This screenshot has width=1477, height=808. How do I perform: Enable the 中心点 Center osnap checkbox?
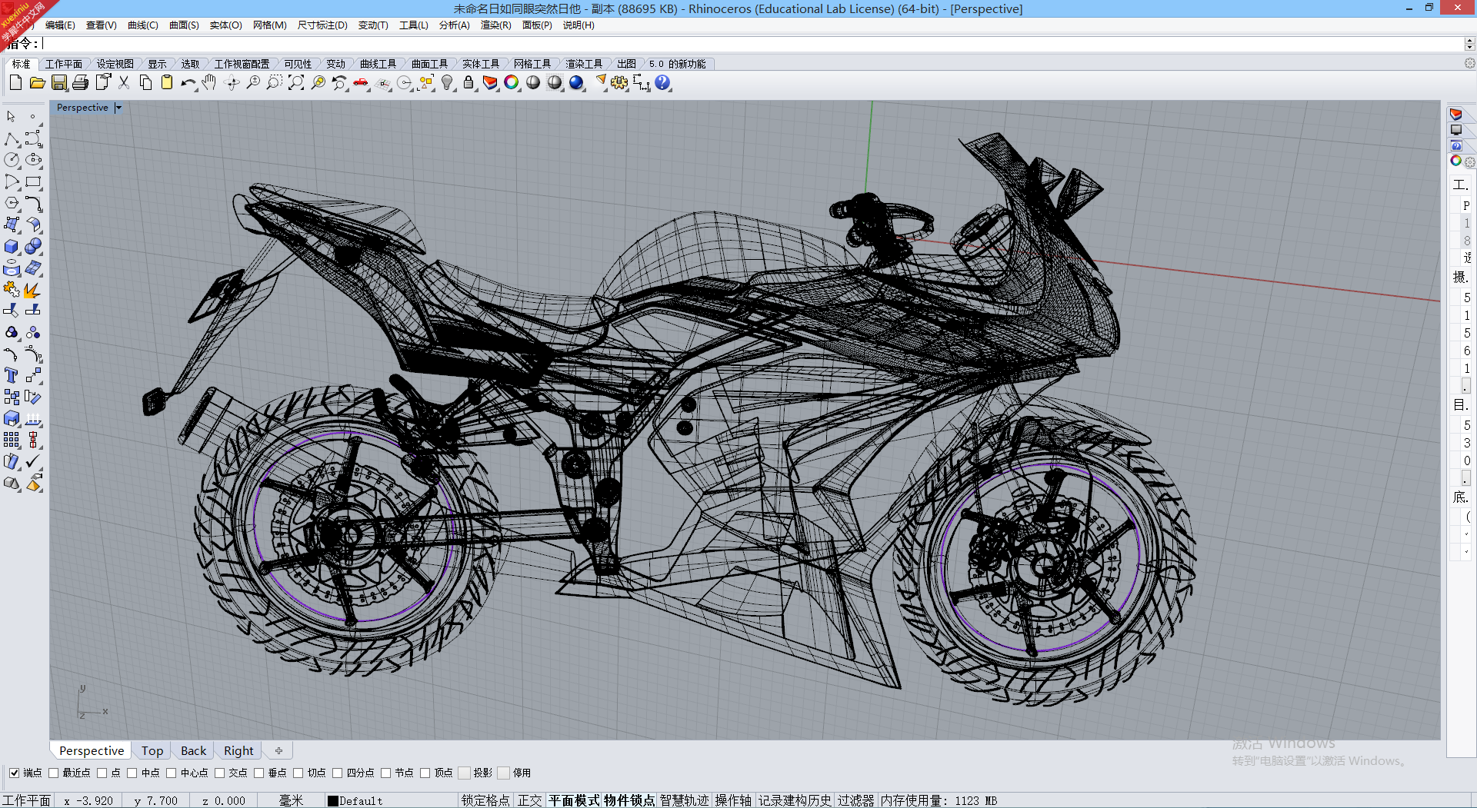[x=171, y=773]
